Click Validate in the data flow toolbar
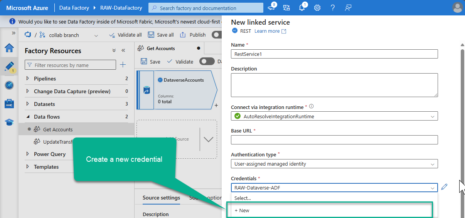465x218 pixels. [180, 62]
